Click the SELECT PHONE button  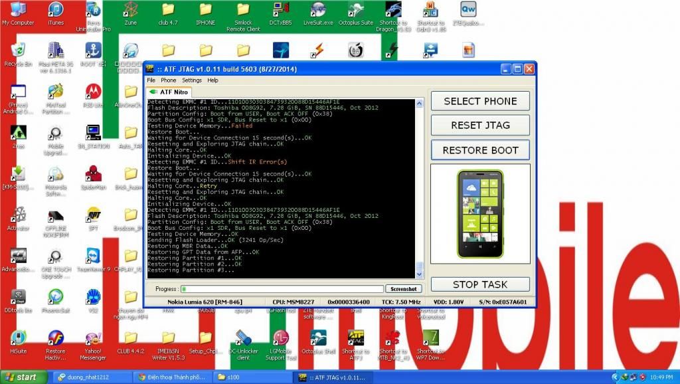(x=480, y=101)
